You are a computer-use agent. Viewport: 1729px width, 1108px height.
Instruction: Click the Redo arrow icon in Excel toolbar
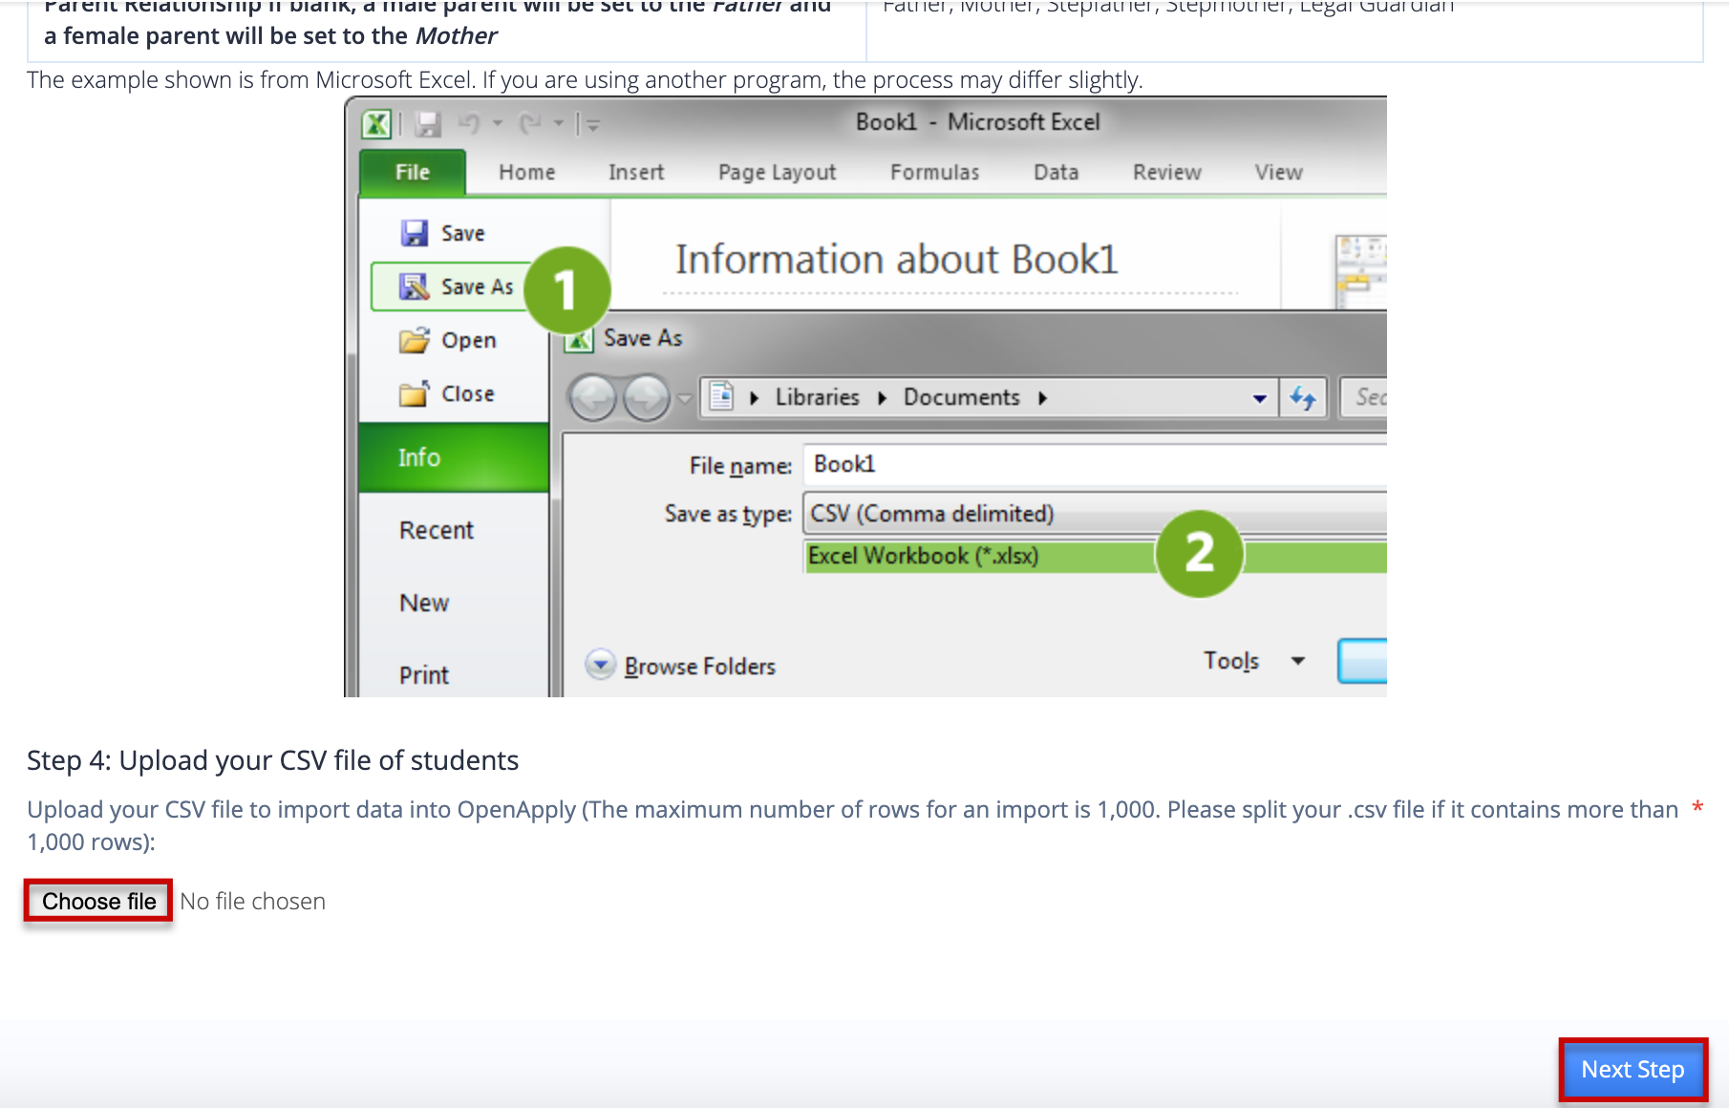click(x=530, y=123)
